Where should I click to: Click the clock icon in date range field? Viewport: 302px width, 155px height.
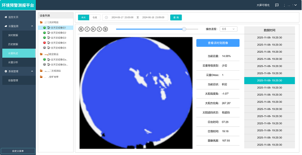click(106, 17)
